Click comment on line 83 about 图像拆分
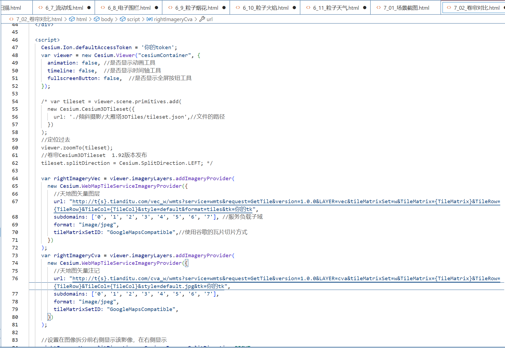This screenshot has width=505, height=348. (x=104, y=340)
